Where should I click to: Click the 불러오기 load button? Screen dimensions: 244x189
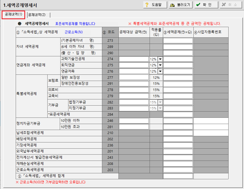pyautogui.click(x=181, y=5)
